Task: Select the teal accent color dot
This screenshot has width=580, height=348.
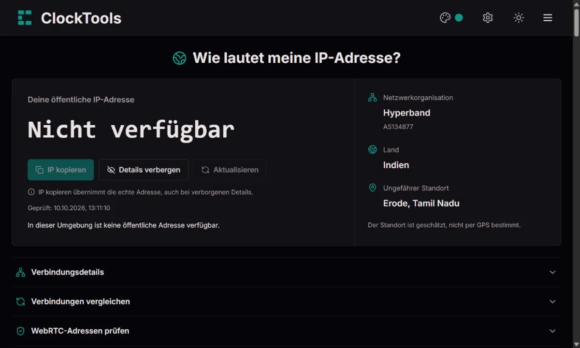Action: (459, 18)
